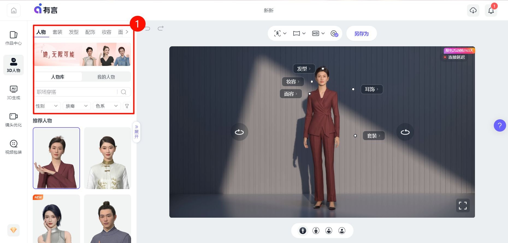This screenshot has height=243, width=508.
Task: Switch to the 发型 tab
Action: (74, 32)
